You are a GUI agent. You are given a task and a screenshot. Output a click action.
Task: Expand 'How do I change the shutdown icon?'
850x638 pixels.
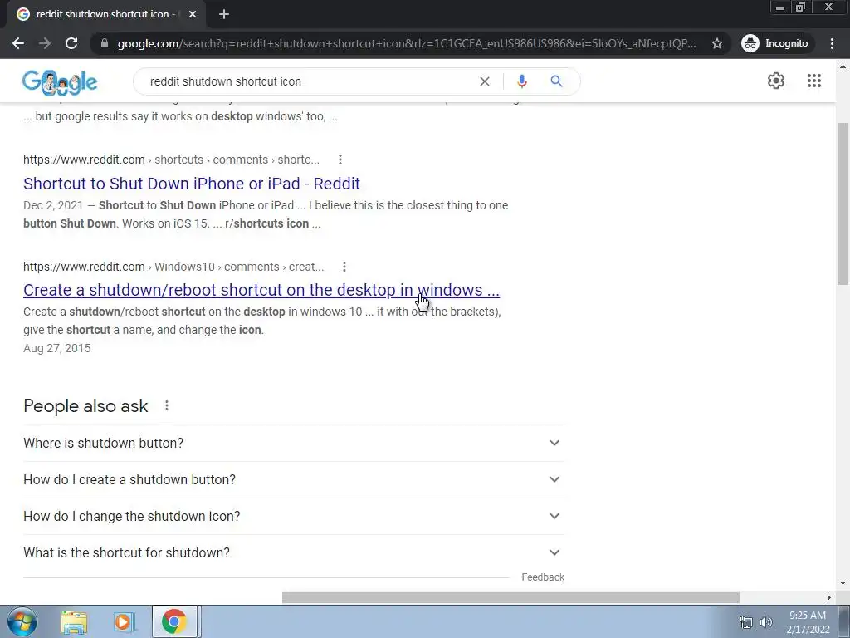point(294,516)
